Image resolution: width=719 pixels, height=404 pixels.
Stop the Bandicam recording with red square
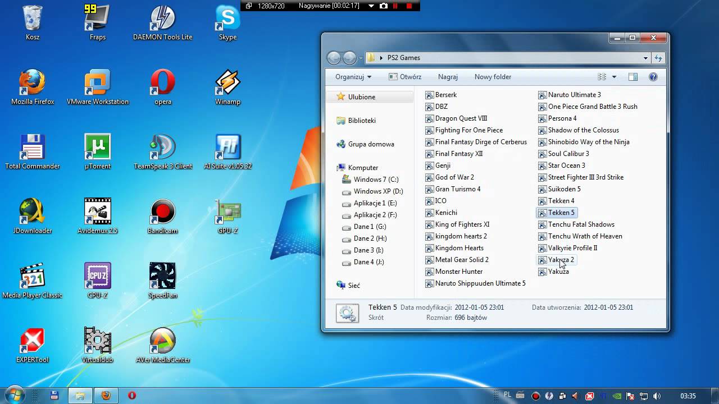tap(409, 6)
